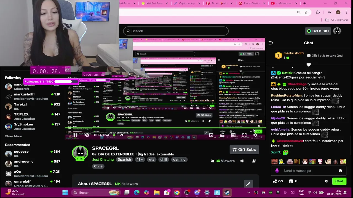
Task: Open Windows Start menu
Action: tap(65, 193)
